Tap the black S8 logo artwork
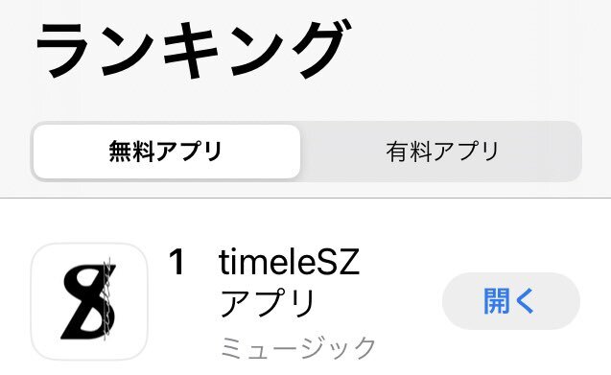Screen dimensions: 611x375 coord(89,302)
